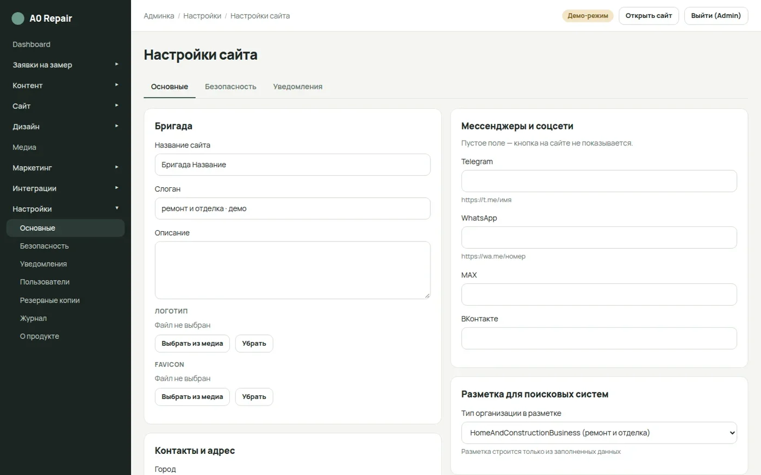Expand the Дизайн sidebar section
Image resolution: width=761 pixels, height=475 pixels.
(65, 126)
